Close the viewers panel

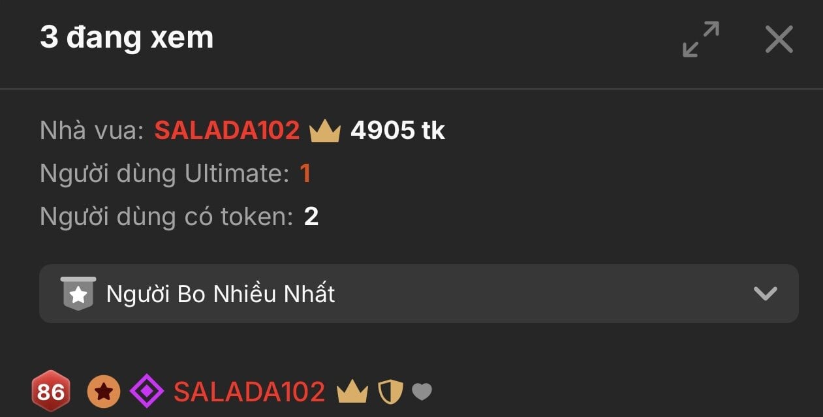click(779, 39)
